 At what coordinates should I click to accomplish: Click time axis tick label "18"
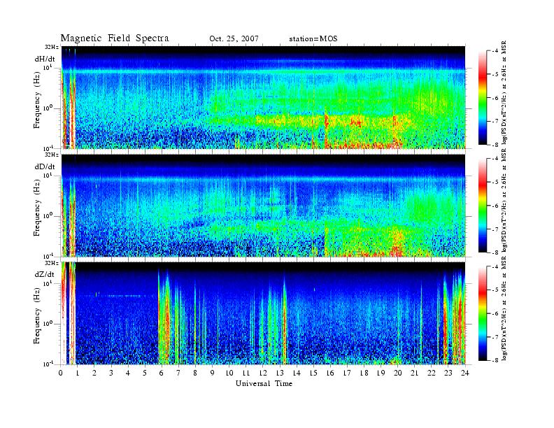click(364, 373)
